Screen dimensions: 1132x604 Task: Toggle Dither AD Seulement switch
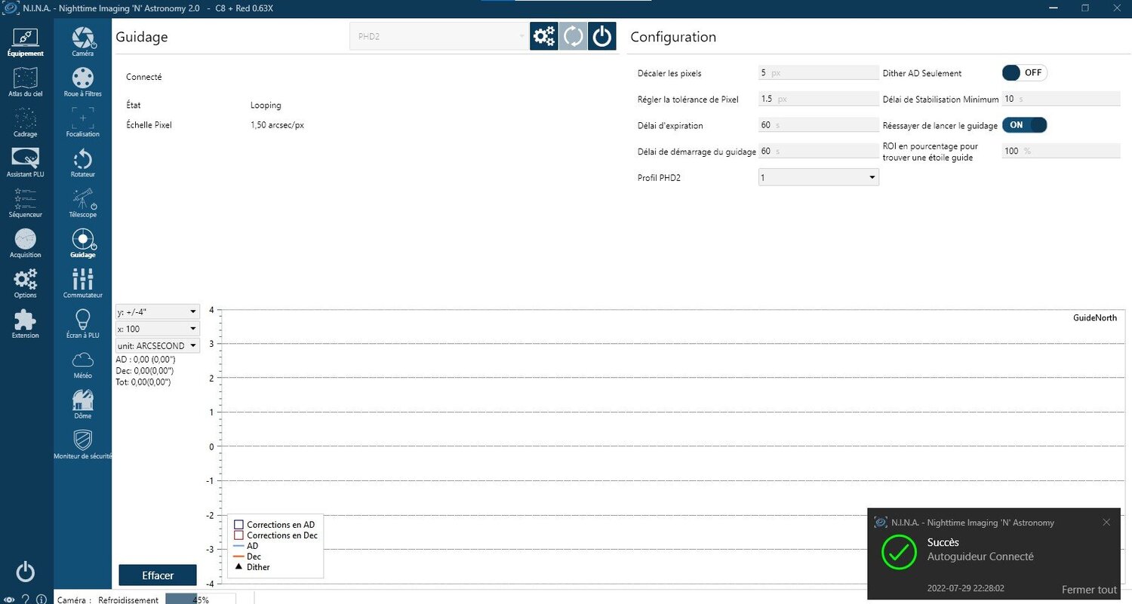tap(1024, 73)
